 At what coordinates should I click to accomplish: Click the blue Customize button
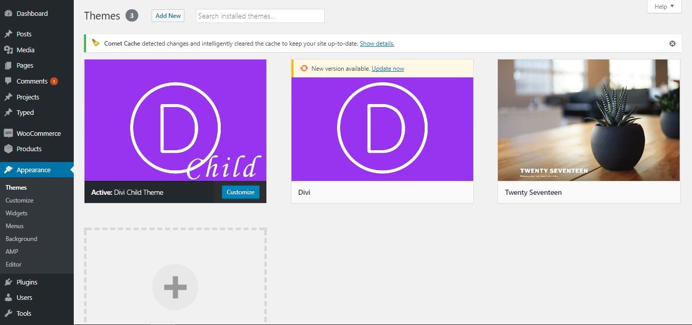tap(241, 192)
